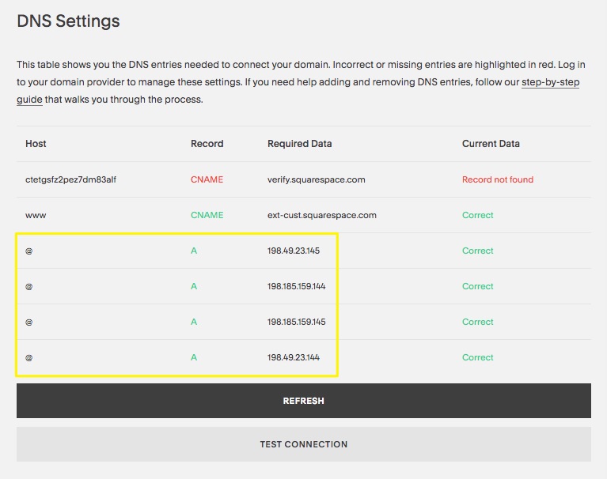Select the ctetgsfz2pez7dm83alf host entry
607x479 pixels.
[70, 179]
